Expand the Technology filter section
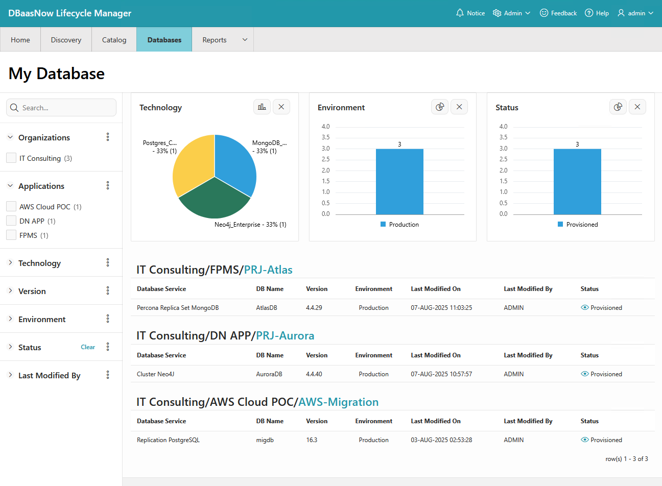Image resolution: width=662 pixels, height=486 pixels. [x=10, y=262]
